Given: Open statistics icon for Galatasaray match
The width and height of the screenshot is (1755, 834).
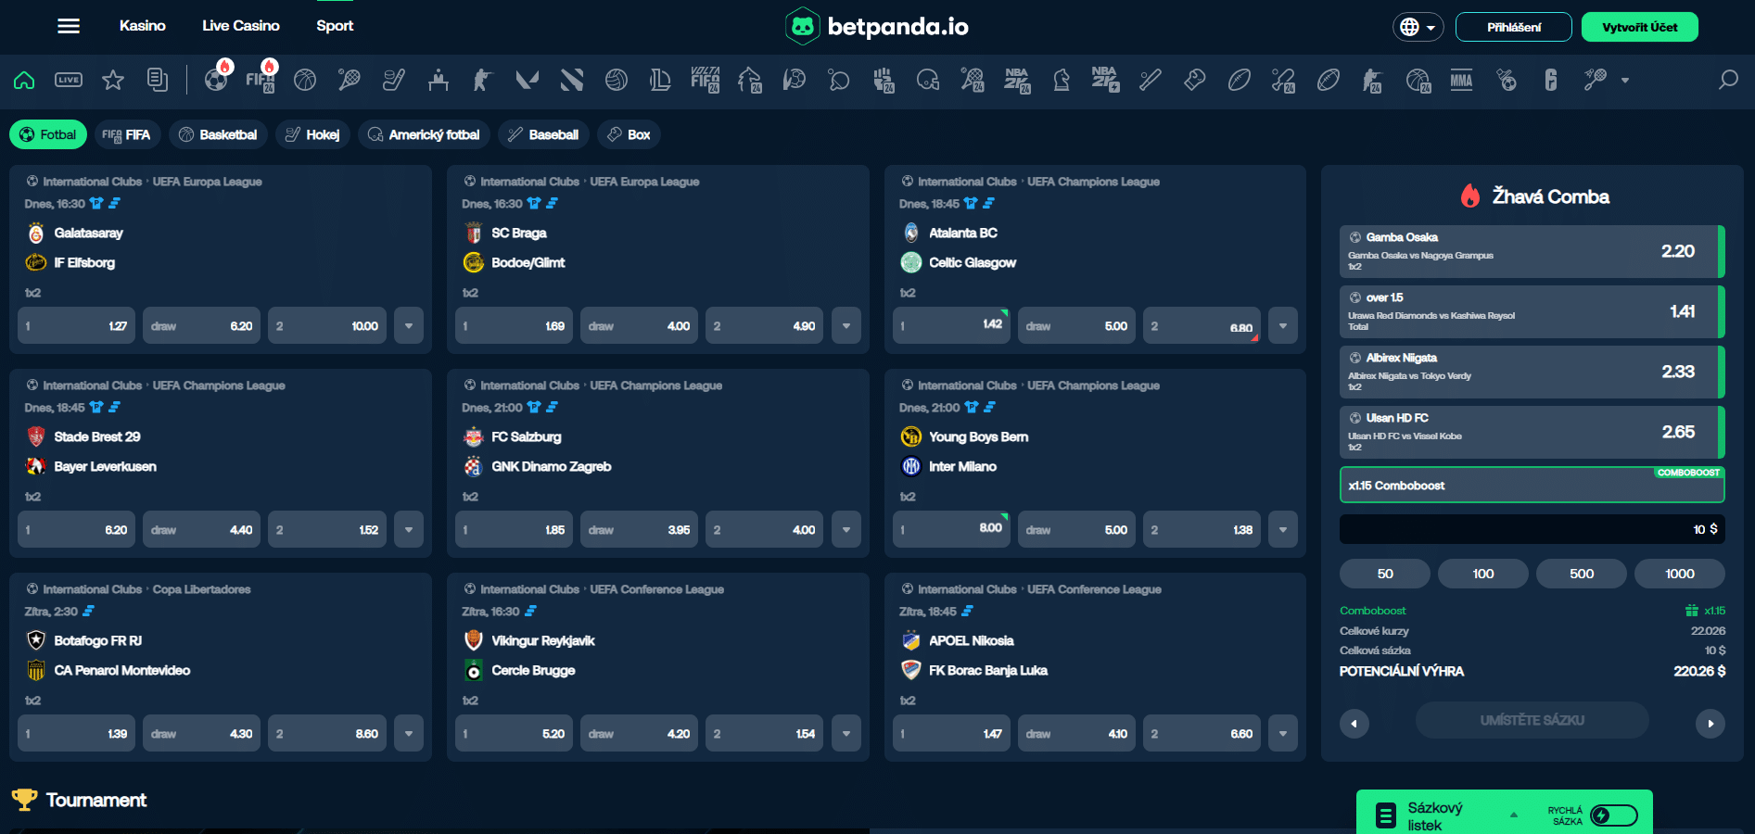Looking at the screenshot, I should coord(114,203).
